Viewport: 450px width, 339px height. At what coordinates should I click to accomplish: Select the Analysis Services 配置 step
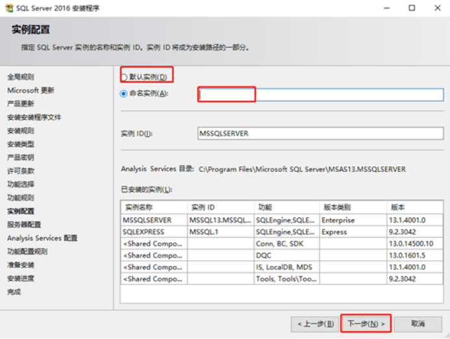point(42,238)
